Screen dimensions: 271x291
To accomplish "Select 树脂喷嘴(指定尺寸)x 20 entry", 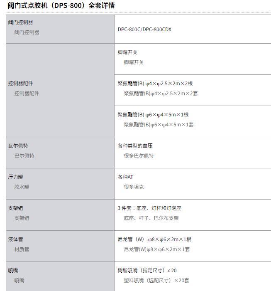I will pyautogui.click(x=147, y=271).
